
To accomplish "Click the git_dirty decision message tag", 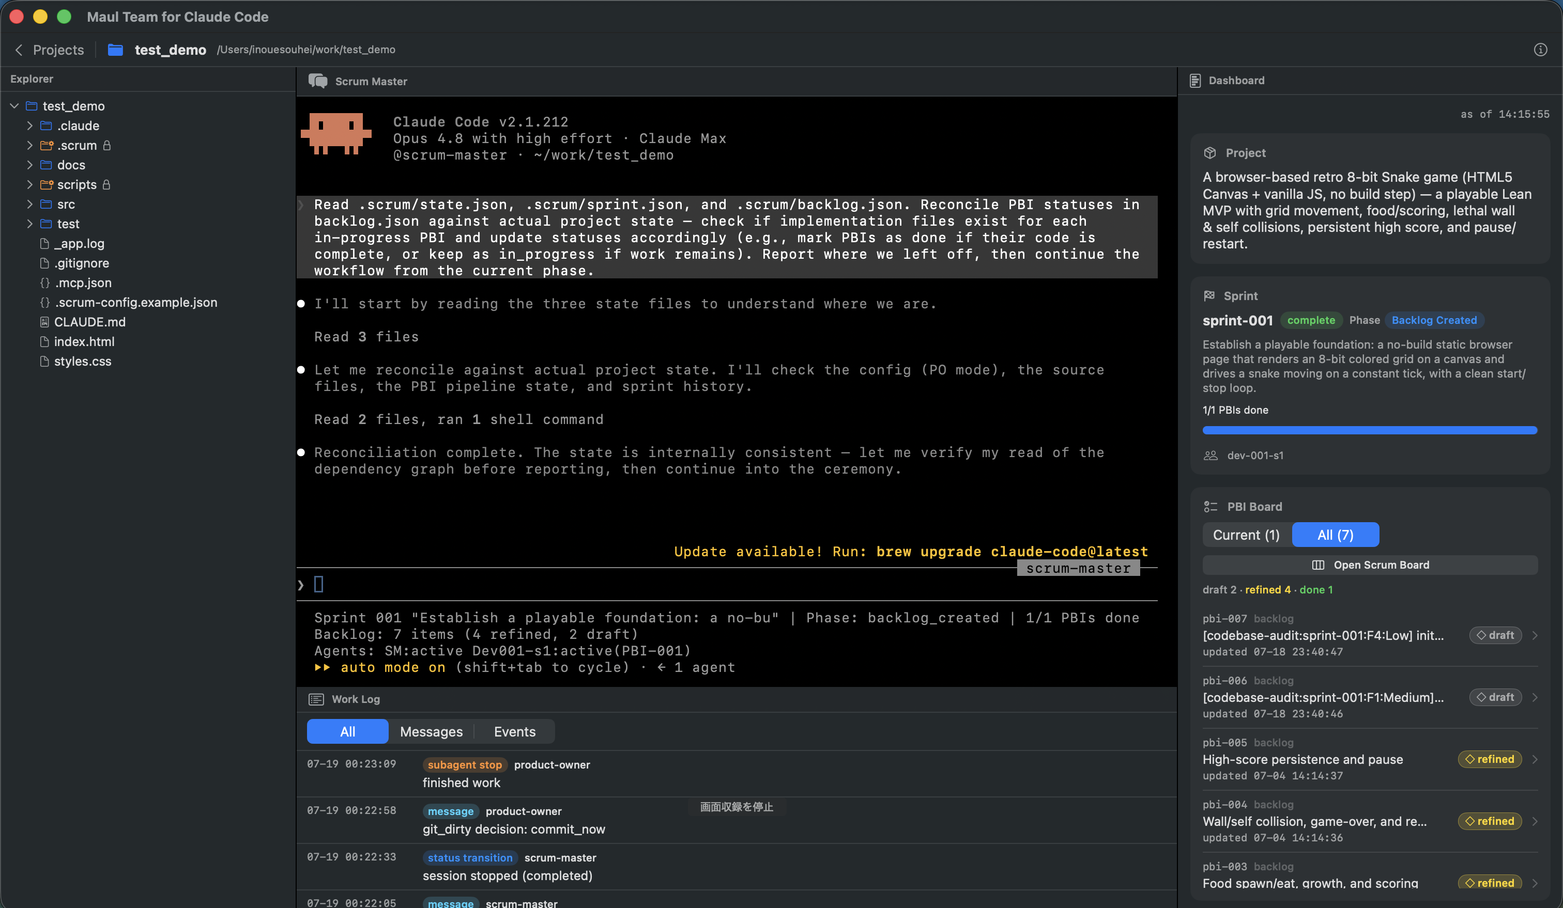I will pos(450,811).
